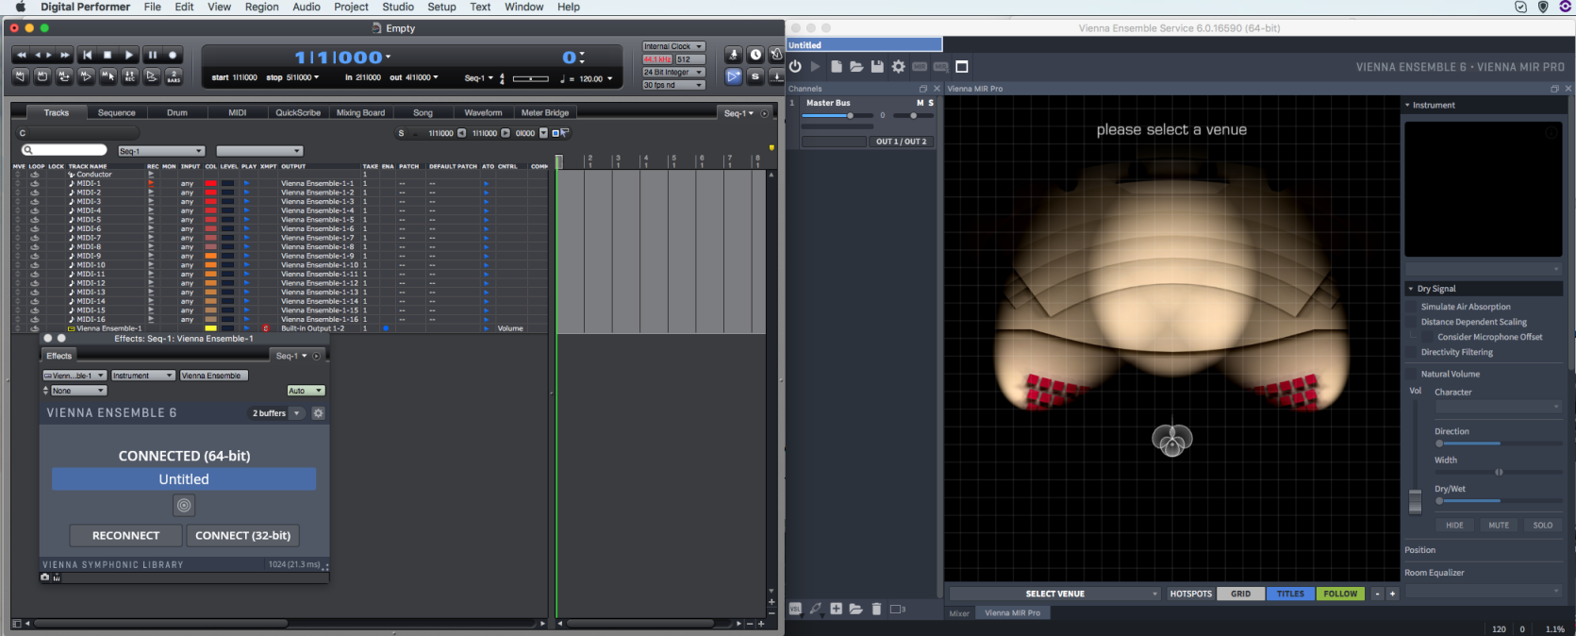
Task: Click the Fast Forward transport button
Action: tap(64, 55)
